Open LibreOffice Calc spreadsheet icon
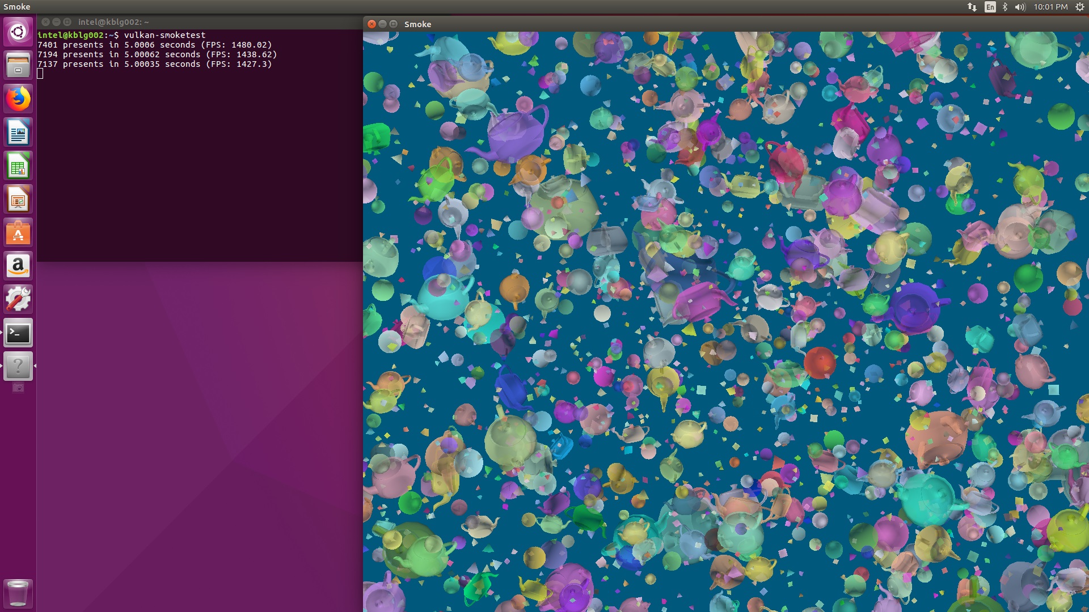The height and width of the screenshot is (612, 1089). (x=18, y=166)
